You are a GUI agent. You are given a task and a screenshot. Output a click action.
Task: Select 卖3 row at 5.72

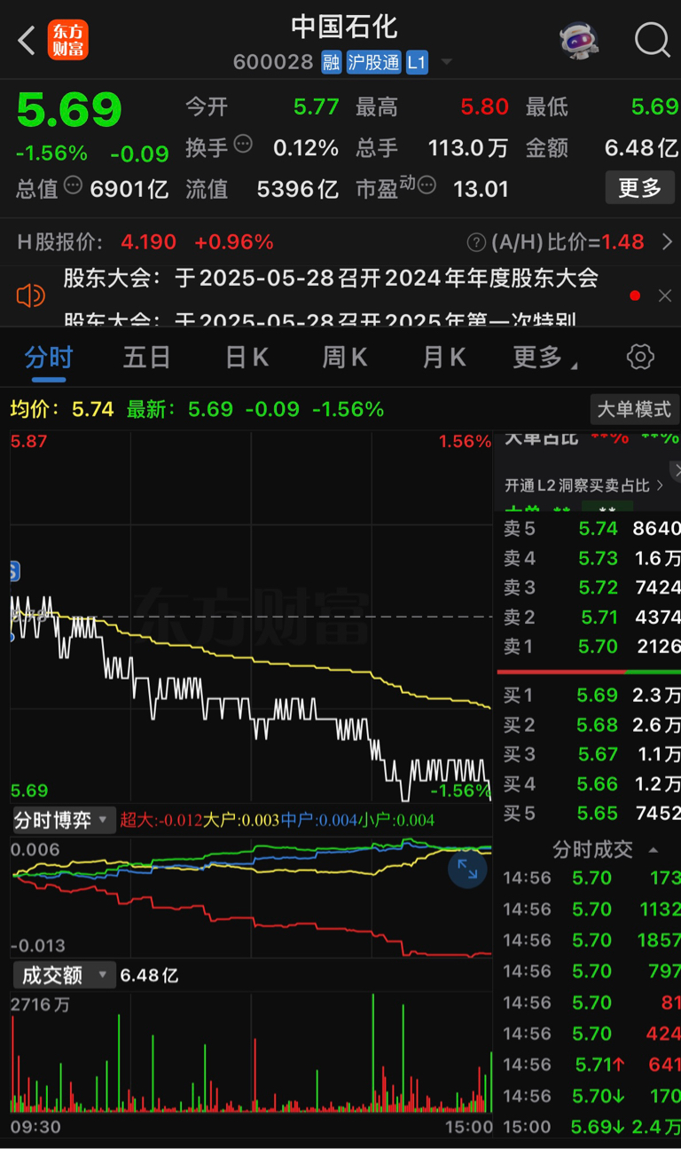[x=591, y=587]
